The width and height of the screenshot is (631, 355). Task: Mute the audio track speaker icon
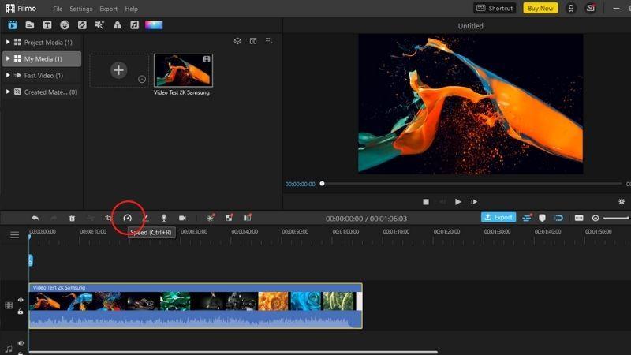(21, 343)
